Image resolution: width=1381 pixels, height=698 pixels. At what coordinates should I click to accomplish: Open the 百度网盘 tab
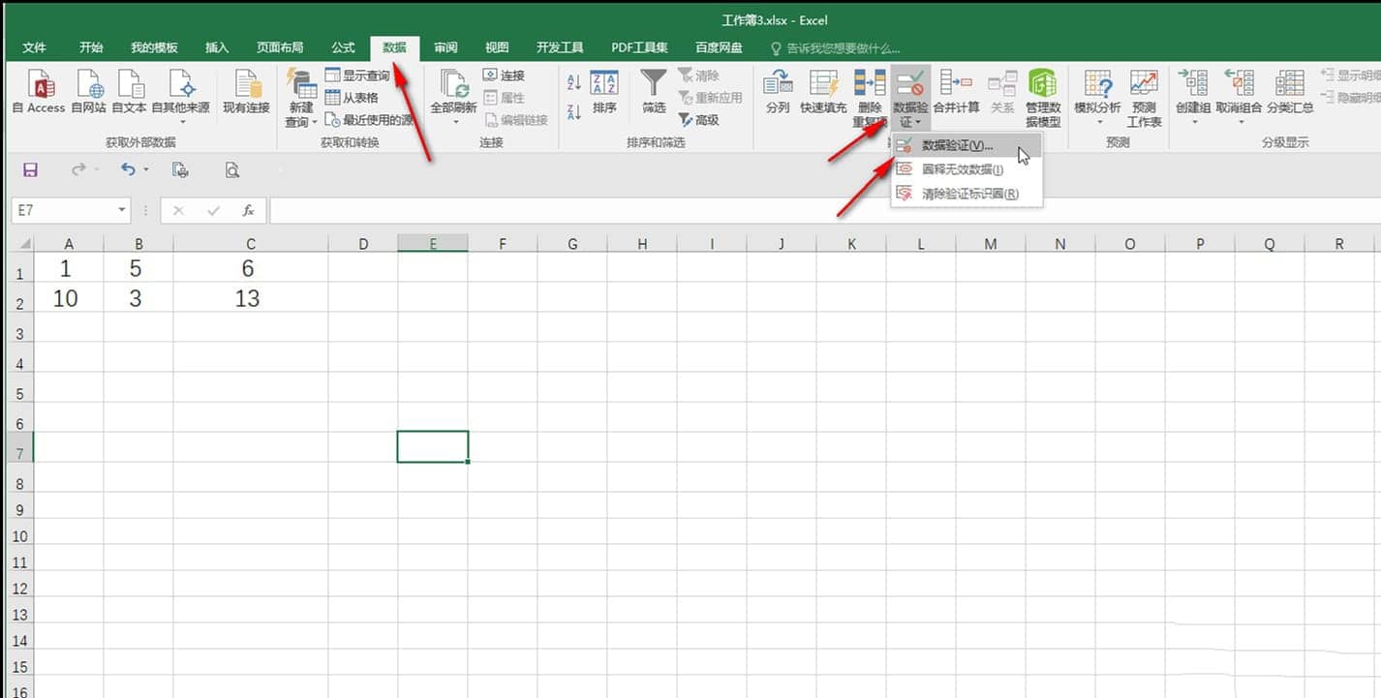tap(719, 47)
